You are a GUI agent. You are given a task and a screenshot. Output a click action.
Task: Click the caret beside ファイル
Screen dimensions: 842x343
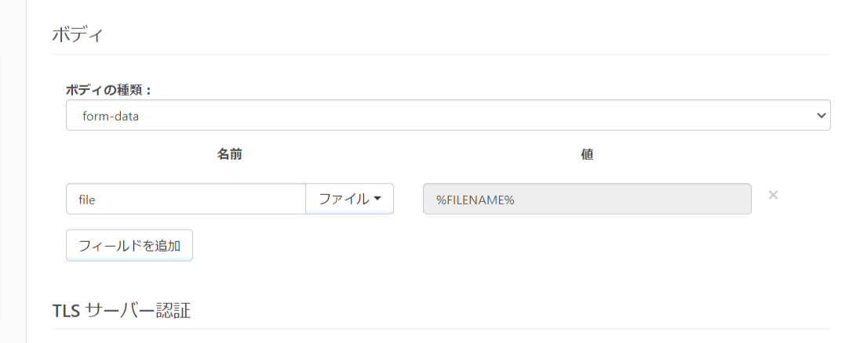(378, 199)
